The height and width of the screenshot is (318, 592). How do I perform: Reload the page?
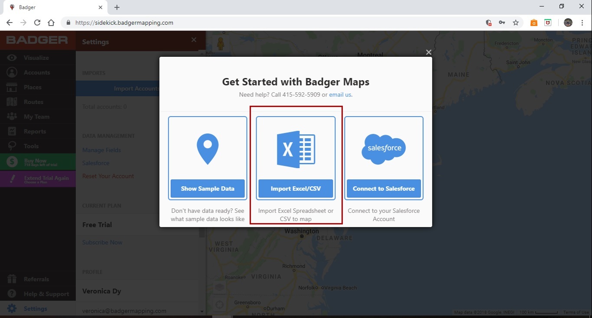coord(37,23)
